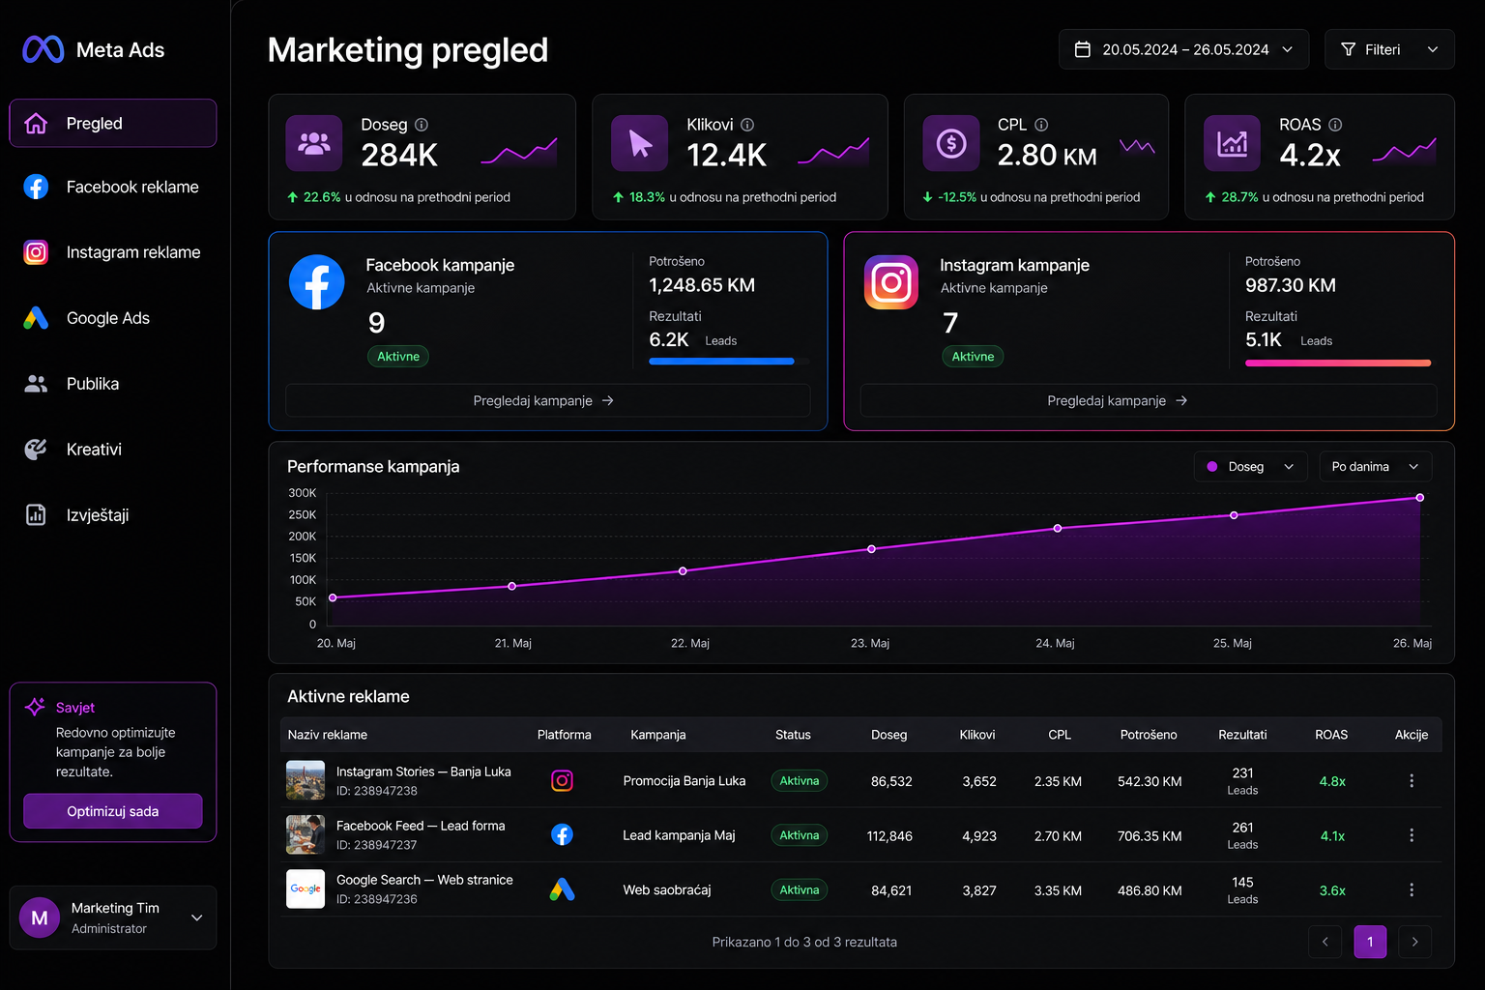Click the Klikovi cursor card icon
Image resolution: width=1485 pixels, height=990 pixels.
point(640,143)
